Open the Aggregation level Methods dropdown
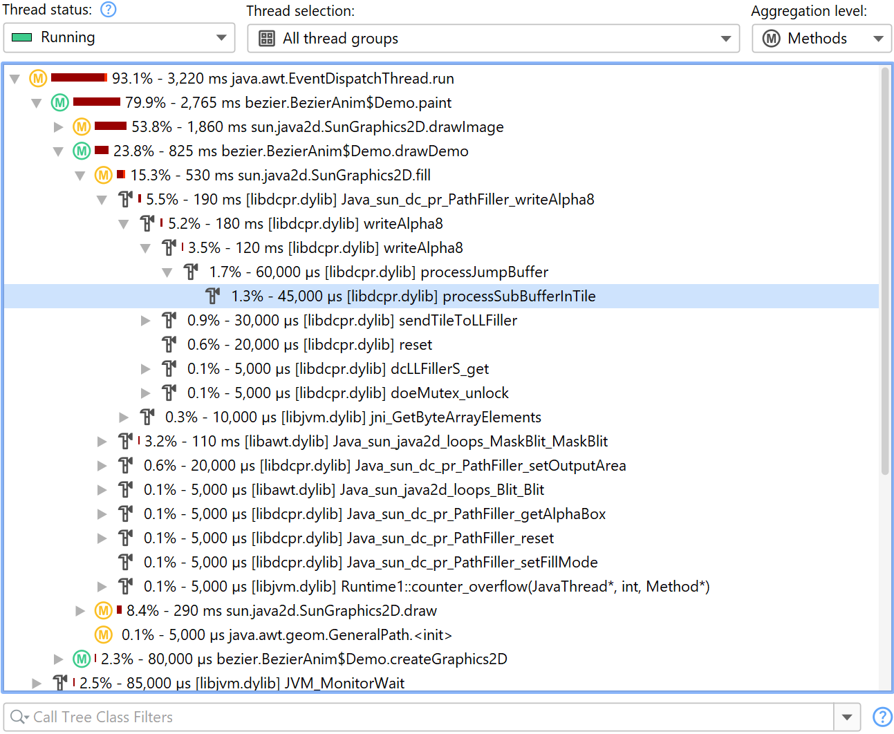Image resolution: width=894 pixels, height=734 pixels. pos(821,39)
